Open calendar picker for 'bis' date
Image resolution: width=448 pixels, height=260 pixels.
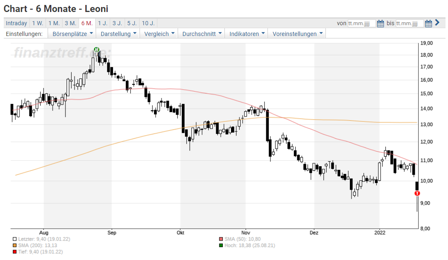[428, 24]
